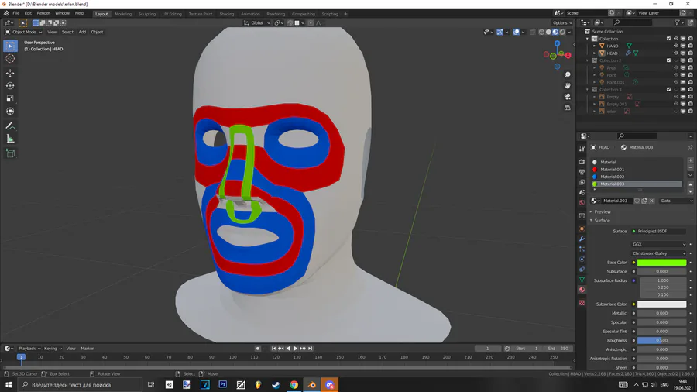Click the play animation button
Screen dimensions: 697x392
[x=295, y=349]
